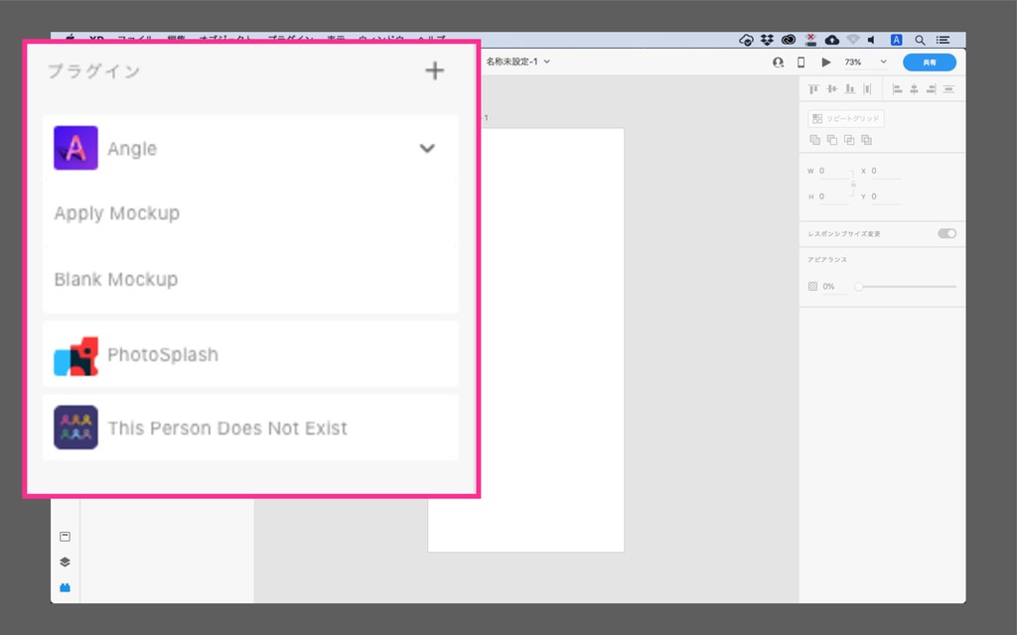Screen dimensions: 1017x635
Task: Click the volume speaker menu bar icon
Action: coord(872,40)
